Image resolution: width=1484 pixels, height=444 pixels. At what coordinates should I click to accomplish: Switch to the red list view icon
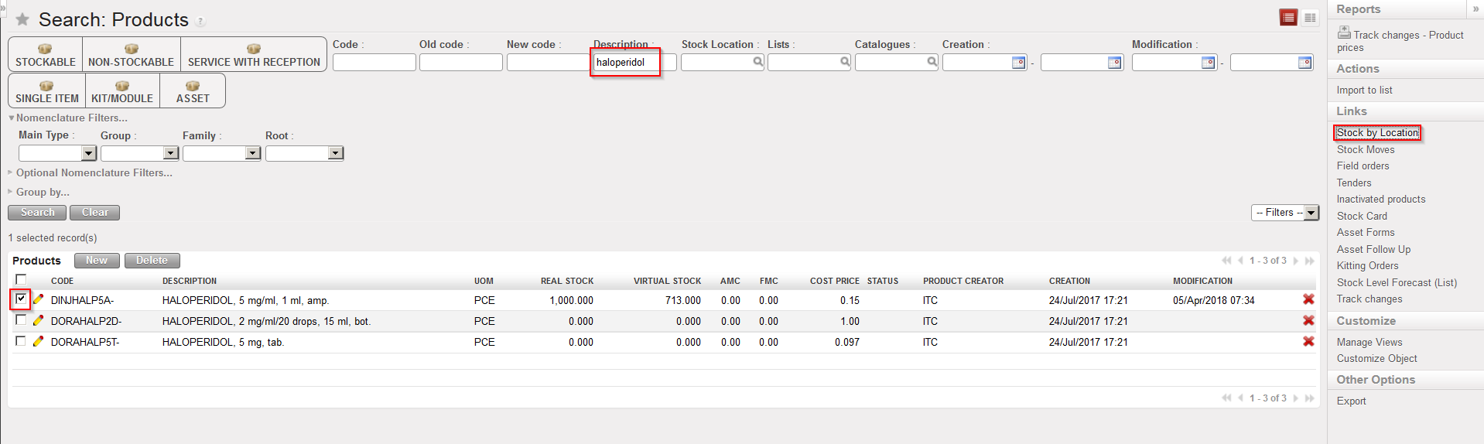point(1288,18)
